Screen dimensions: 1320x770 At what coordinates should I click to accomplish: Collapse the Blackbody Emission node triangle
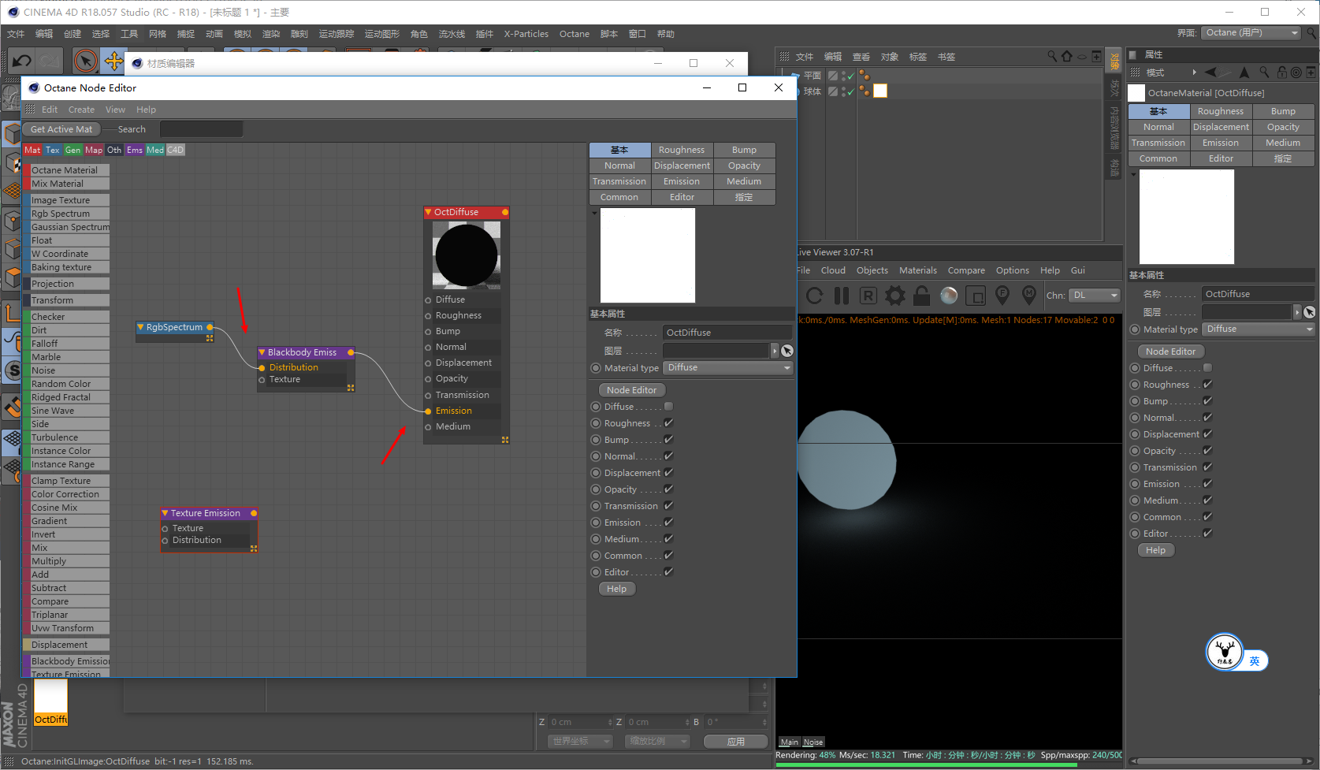coord(262,352)
